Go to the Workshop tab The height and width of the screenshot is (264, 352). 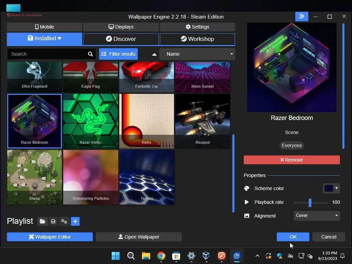pos(197,39)
